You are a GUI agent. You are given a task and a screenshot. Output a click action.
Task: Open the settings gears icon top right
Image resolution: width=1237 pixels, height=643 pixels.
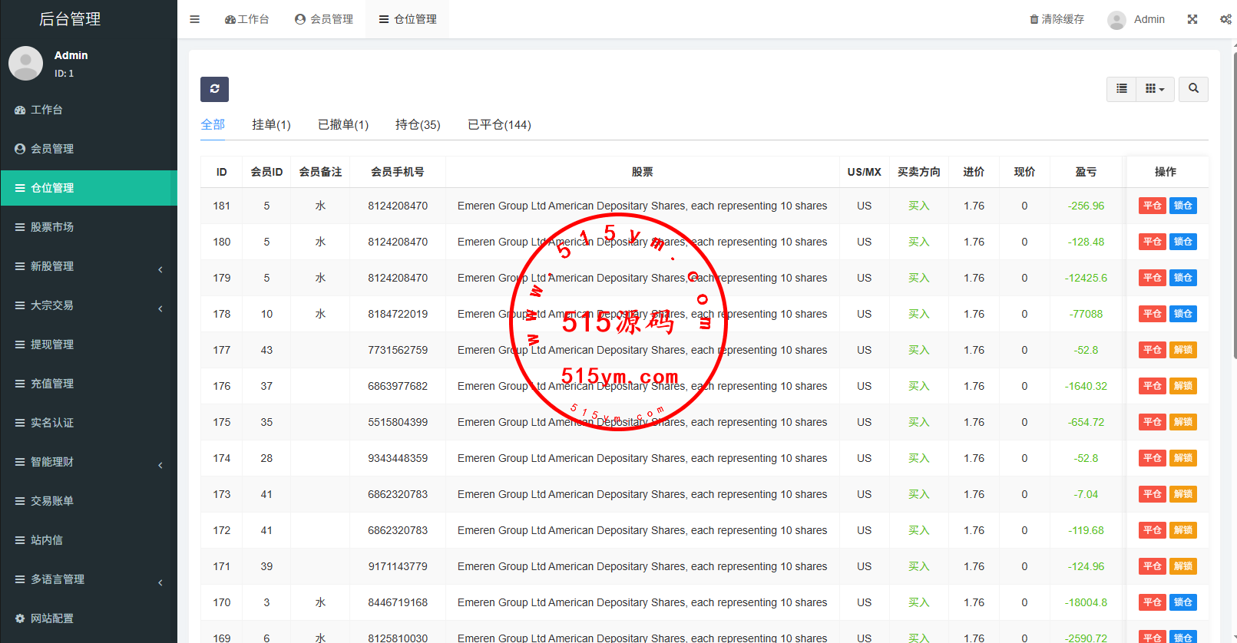1225,19
